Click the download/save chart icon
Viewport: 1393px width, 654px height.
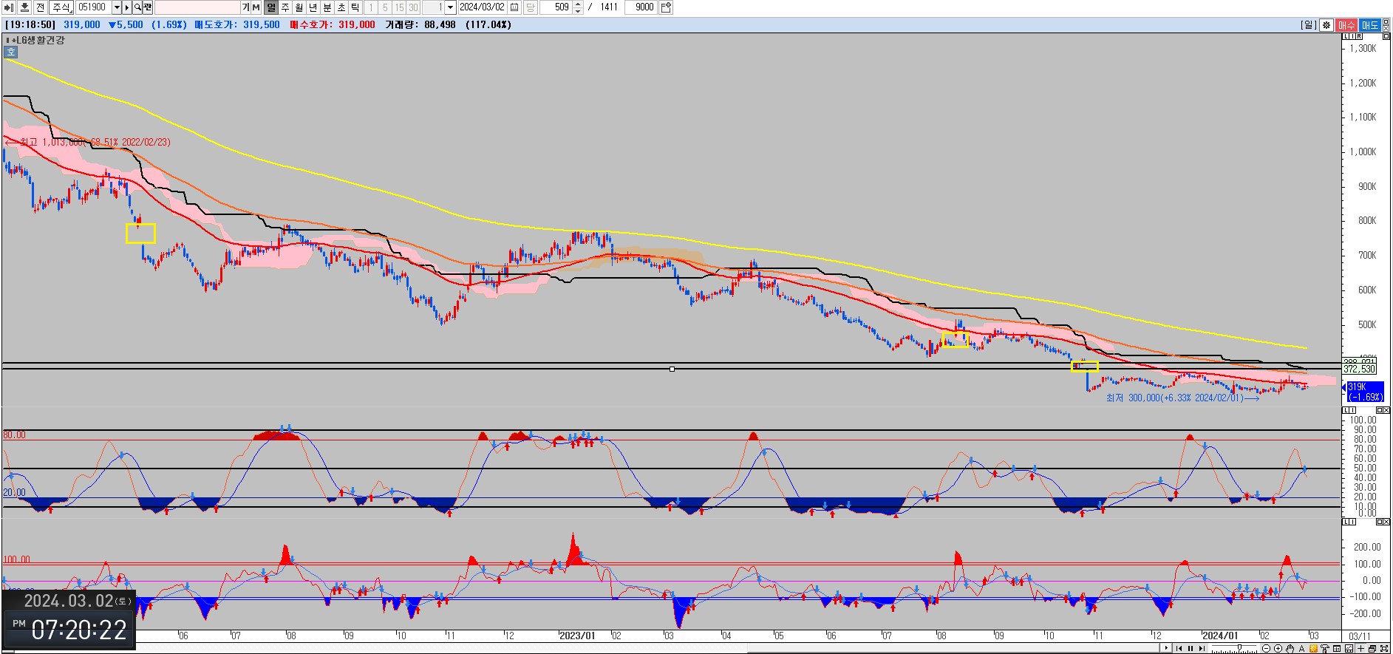(24, 7)
